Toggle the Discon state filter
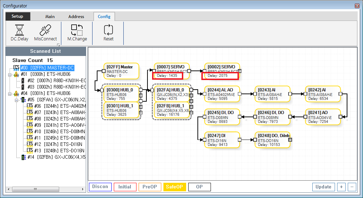The height and width of the screenshot is (198, 363). coord(100,187)
